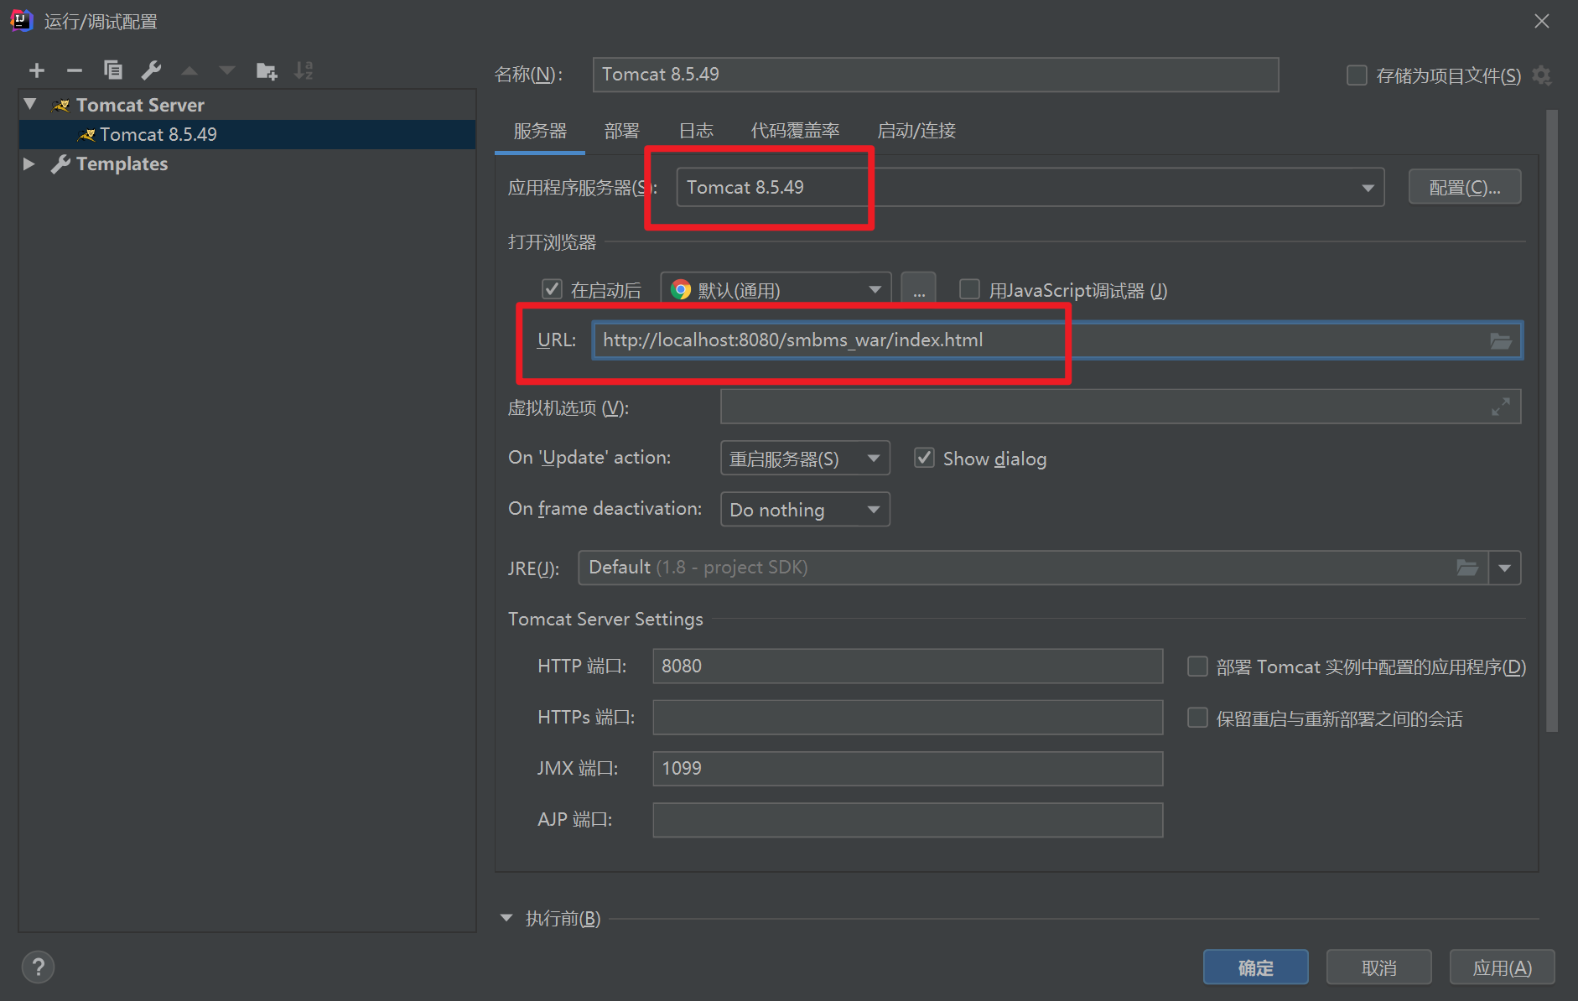
Task: Browse for URL with folder icon
Action: pyautogui.click(x=1501, y=340)
